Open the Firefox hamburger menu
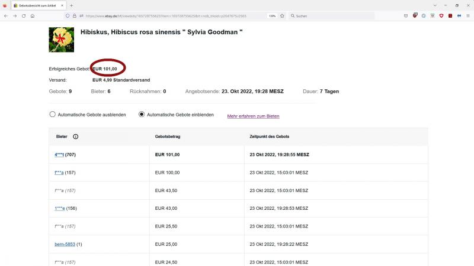The width and height of the screenshot is (474, 266). click(469, 15)
